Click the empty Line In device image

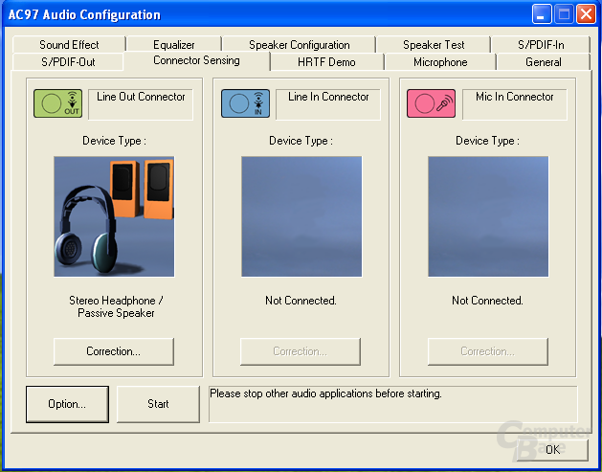(301, 216)
